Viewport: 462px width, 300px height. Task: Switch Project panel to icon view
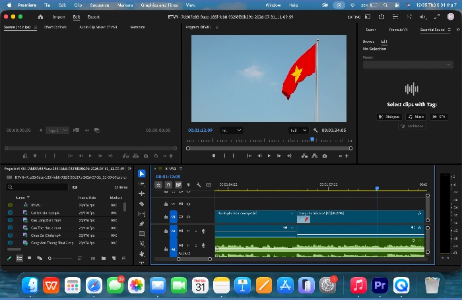(29, 258)
